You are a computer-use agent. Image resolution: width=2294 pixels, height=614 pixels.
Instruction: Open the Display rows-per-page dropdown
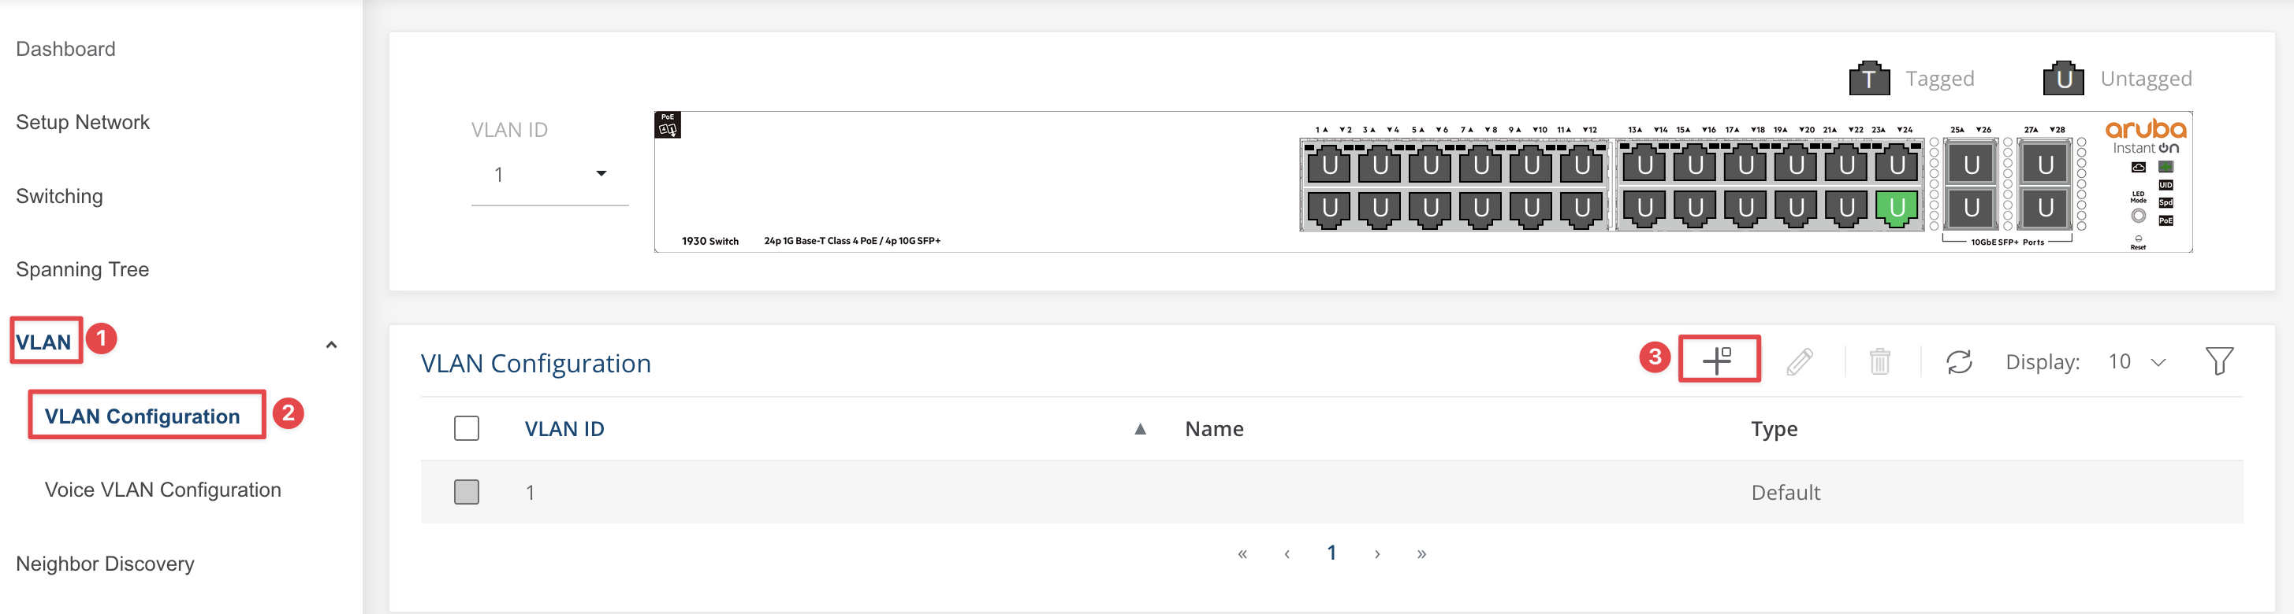click(2136, 362)
